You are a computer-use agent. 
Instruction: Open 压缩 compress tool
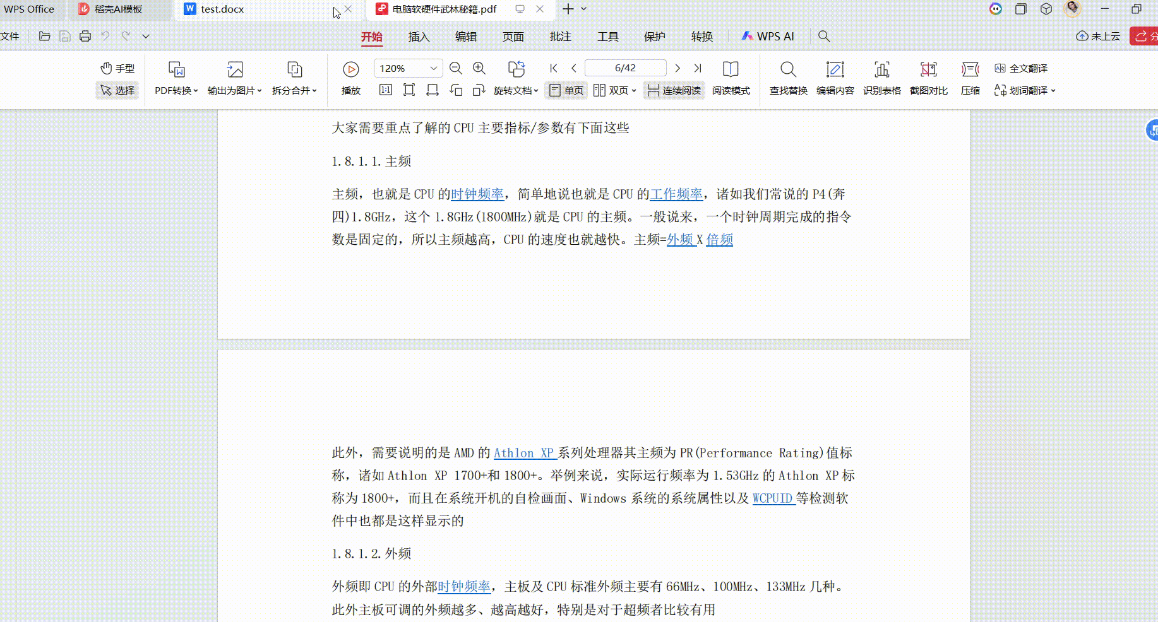tap(970, 78)
